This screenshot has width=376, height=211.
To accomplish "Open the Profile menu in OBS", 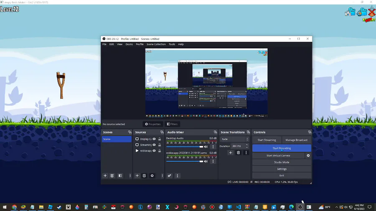I will click(140, 44).
